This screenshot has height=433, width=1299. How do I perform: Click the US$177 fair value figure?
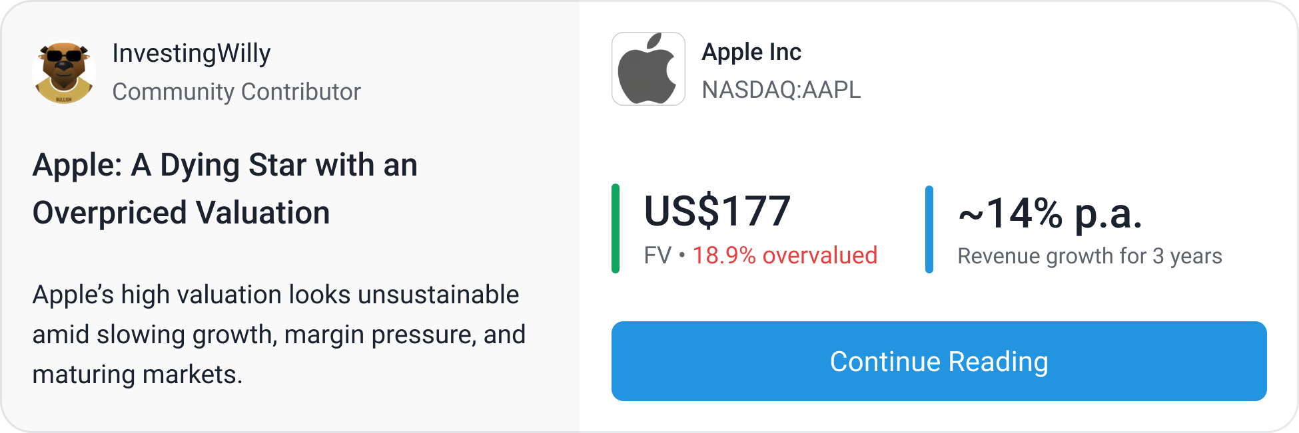[717, 211]
